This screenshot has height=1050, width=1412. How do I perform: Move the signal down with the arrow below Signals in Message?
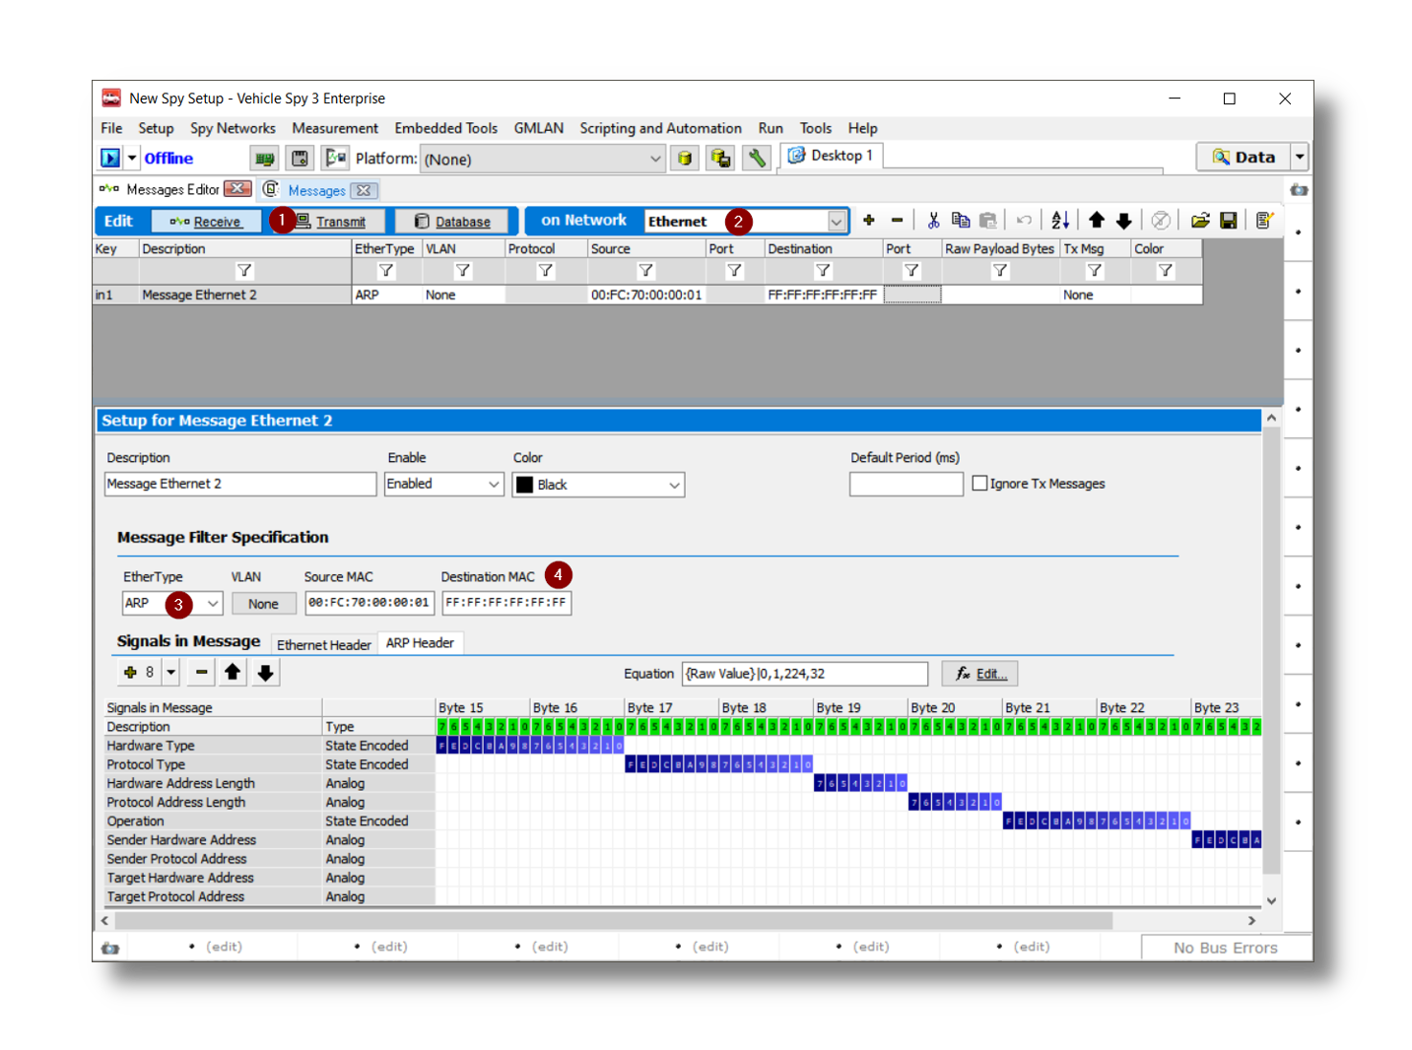click(x=265, y=673)
